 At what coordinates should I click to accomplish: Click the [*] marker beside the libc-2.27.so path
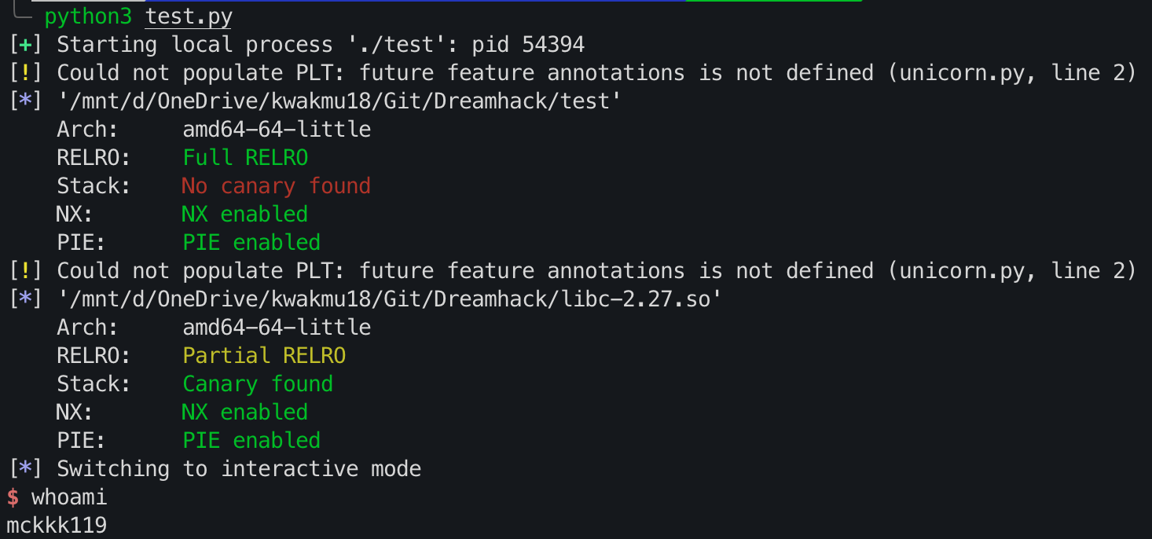[25, 299]
